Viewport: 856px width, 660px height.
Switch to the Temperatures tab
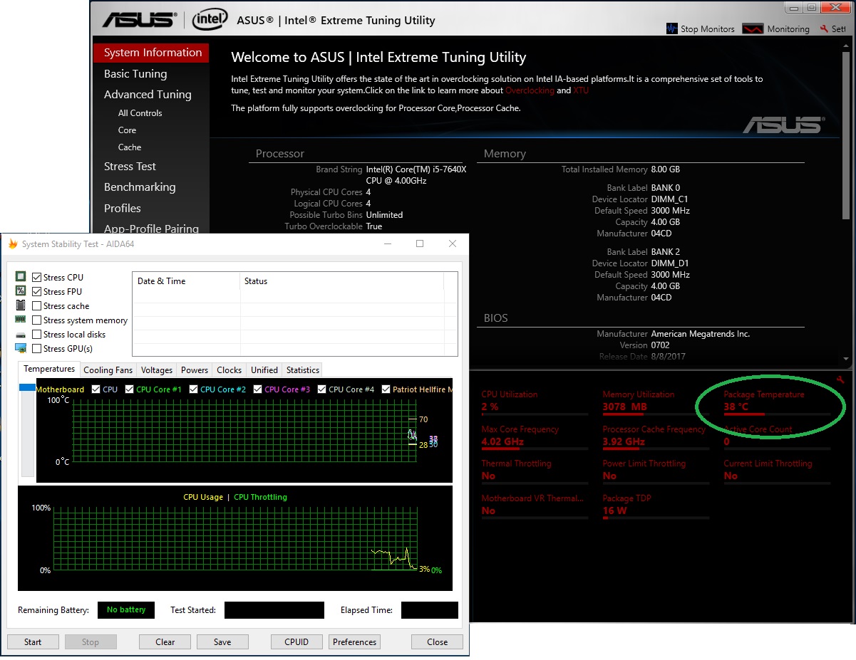49,369
